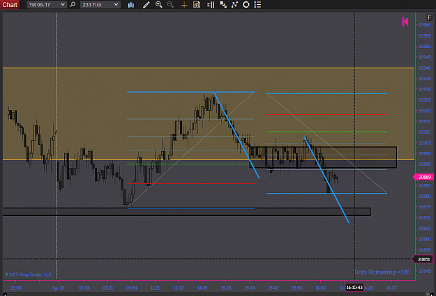This screenshot has width=436, height=296.
Task: Click the 09:54 time axis label
Action: point(131,288)
